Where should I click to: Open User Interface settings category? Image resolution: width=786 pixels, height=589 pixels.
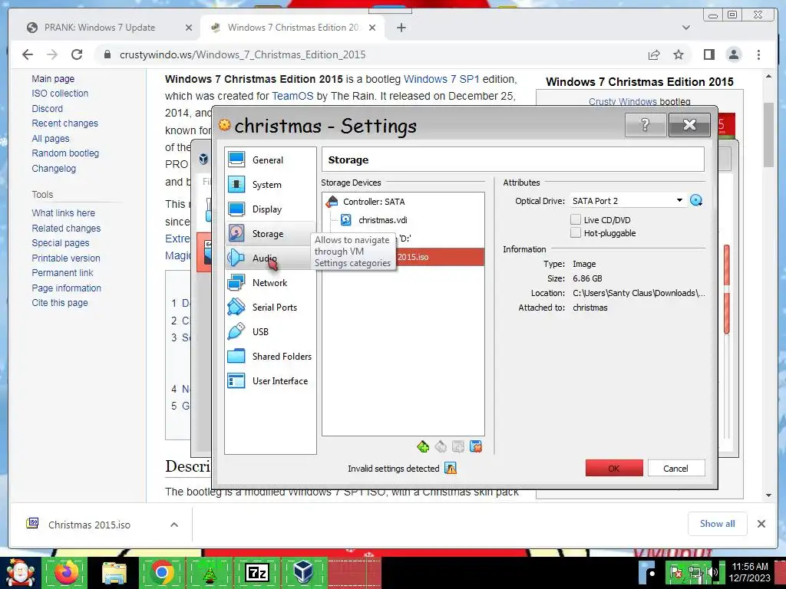tap(270, 380)
